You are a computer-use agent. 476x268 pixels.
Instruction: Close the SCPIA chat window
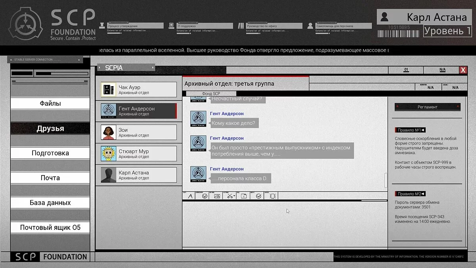click(x=463, y=70)
